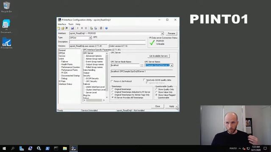Select Interface Status in left list

(x=65, y=84)
